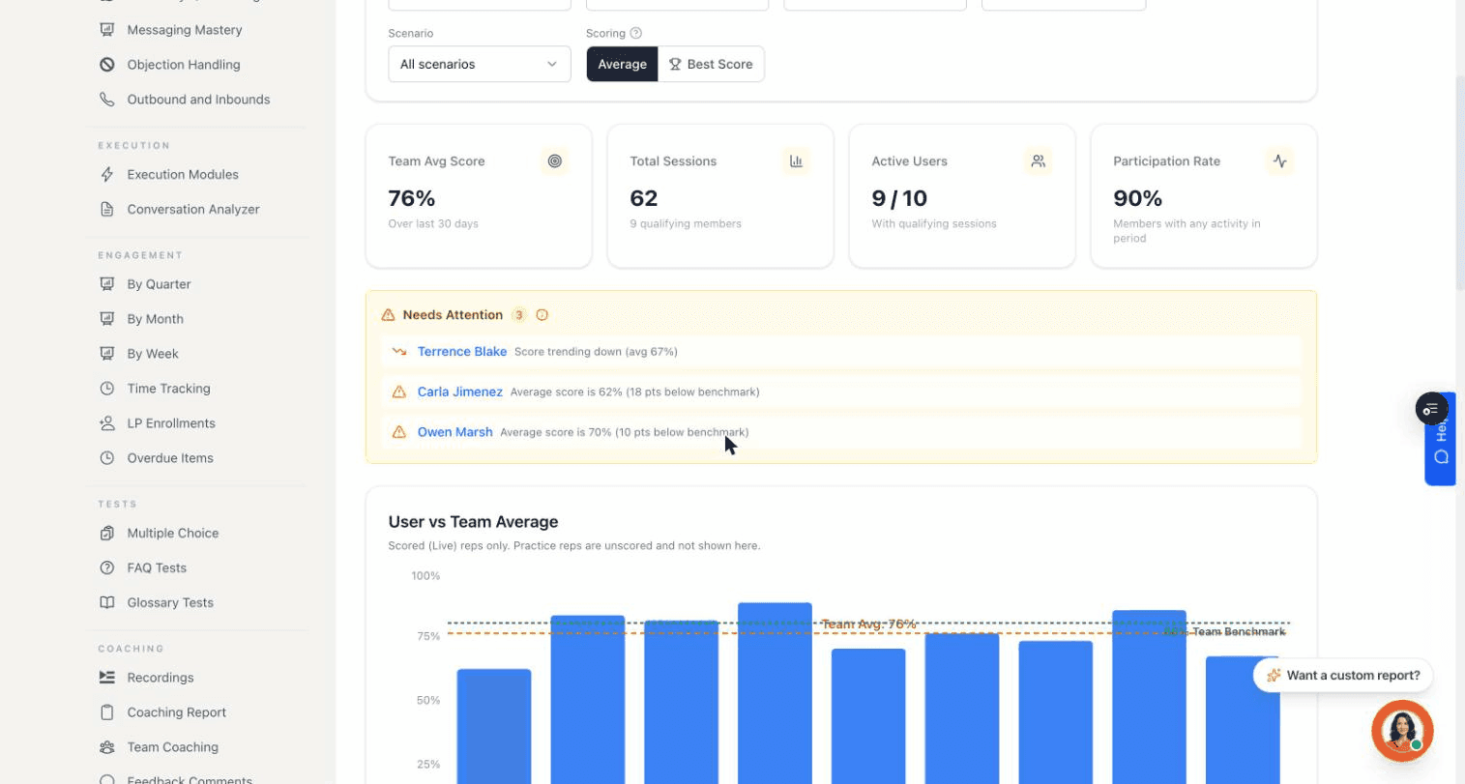This screenshot has width=1465, height=784.
Task: Open Execution Modules
Action: [183, 175]
